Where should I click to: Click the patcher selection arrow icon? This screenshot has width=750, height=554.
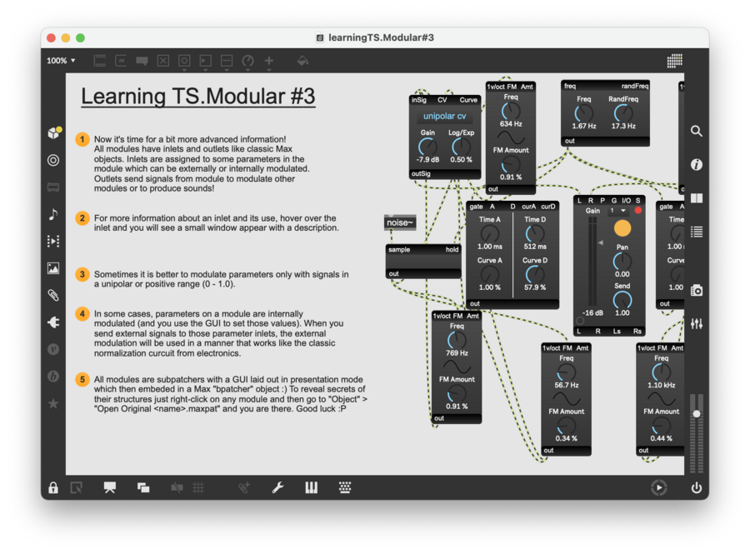pyautogui.click(x=77, y=487)
